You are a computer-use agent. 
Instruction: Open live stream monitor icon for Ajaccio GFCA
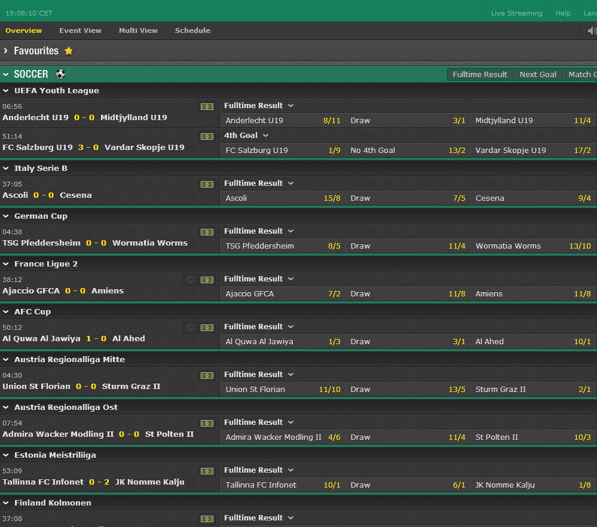pyautogui.click(x=191, y=280)
